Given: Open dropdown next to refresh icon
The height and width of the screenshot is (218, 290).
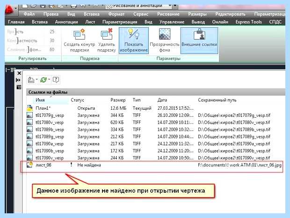Looking at the screenshot, I should [x=49, y=80].
